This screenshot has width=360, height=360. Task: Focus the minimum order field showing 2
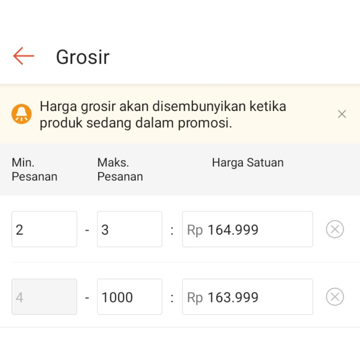[x=44, y=229]
